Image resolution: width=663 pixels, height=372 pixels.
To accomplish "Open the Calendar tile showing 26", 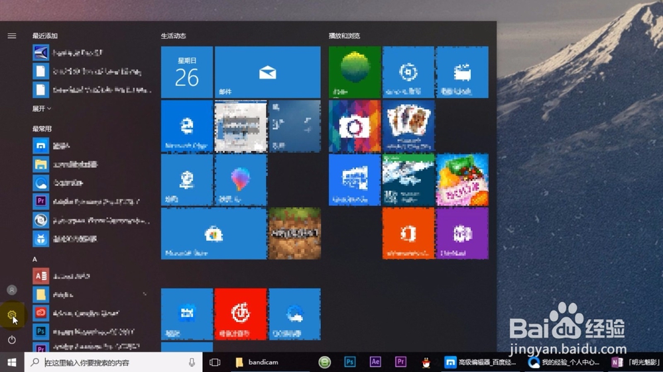I will point(187,72).
